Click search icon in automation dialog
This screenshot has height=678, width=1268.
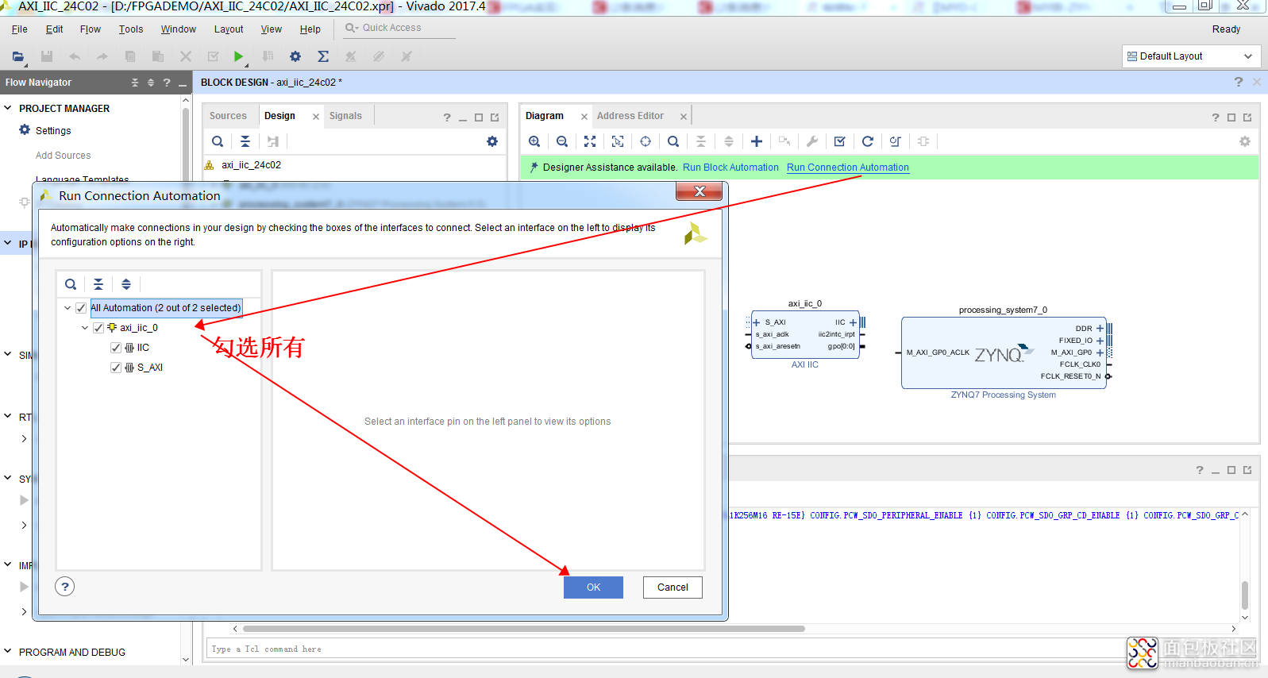[x=71, y=284]
